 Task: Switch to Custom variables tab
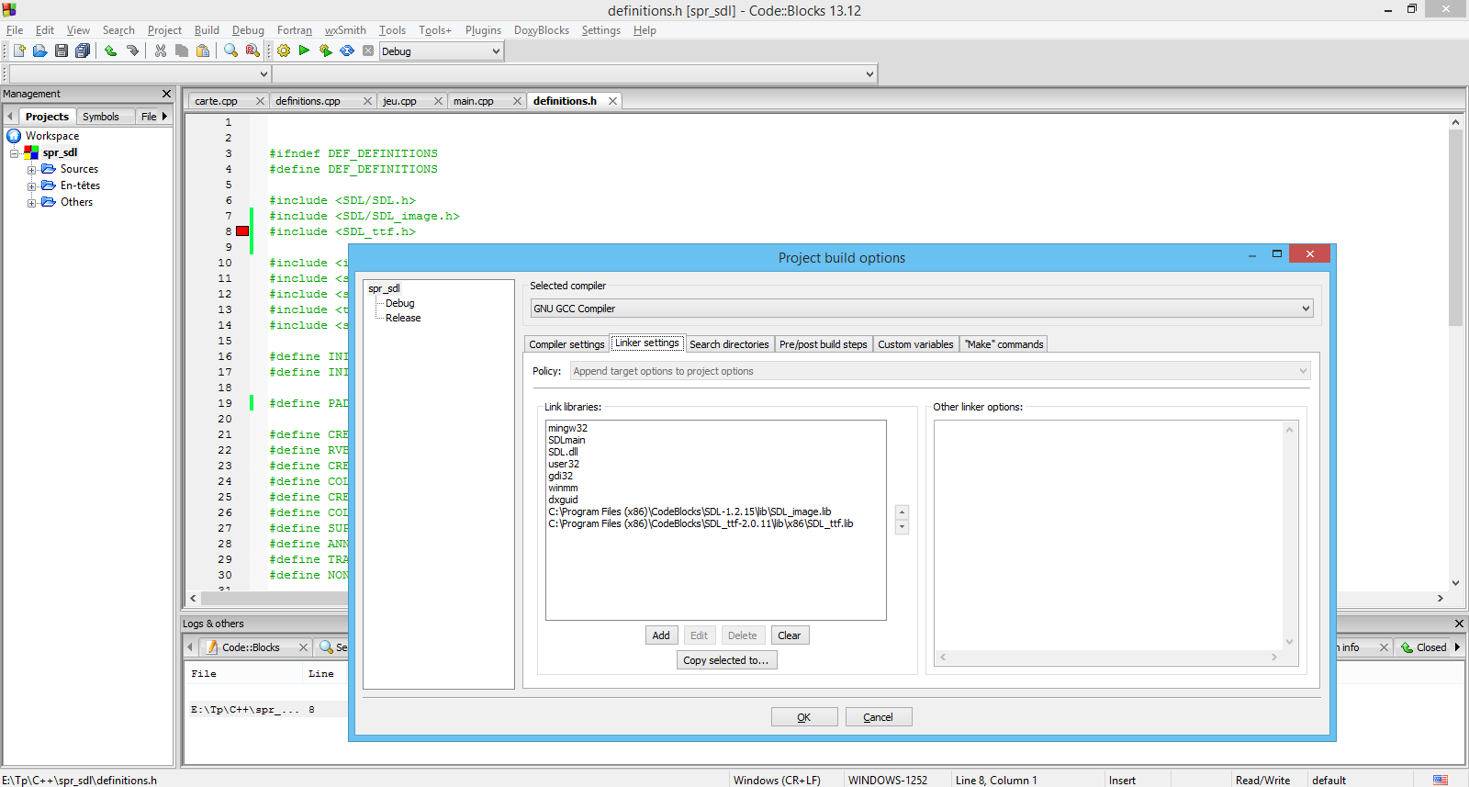tap(915, 344)
